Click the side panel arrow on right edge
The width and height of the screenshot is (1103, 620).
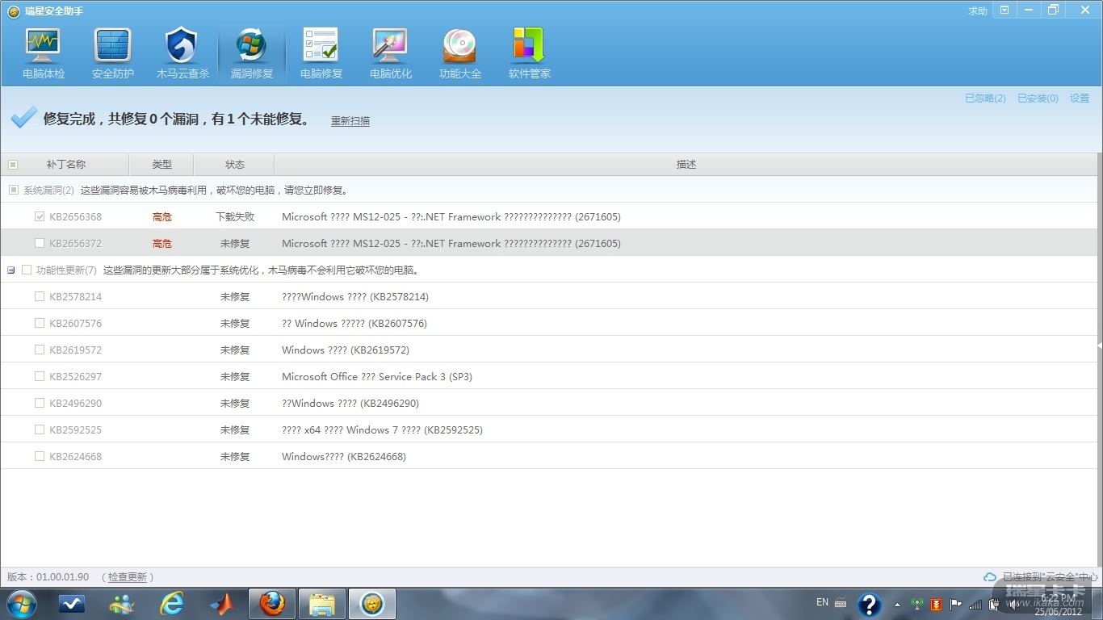click(x=1099, y=345)
